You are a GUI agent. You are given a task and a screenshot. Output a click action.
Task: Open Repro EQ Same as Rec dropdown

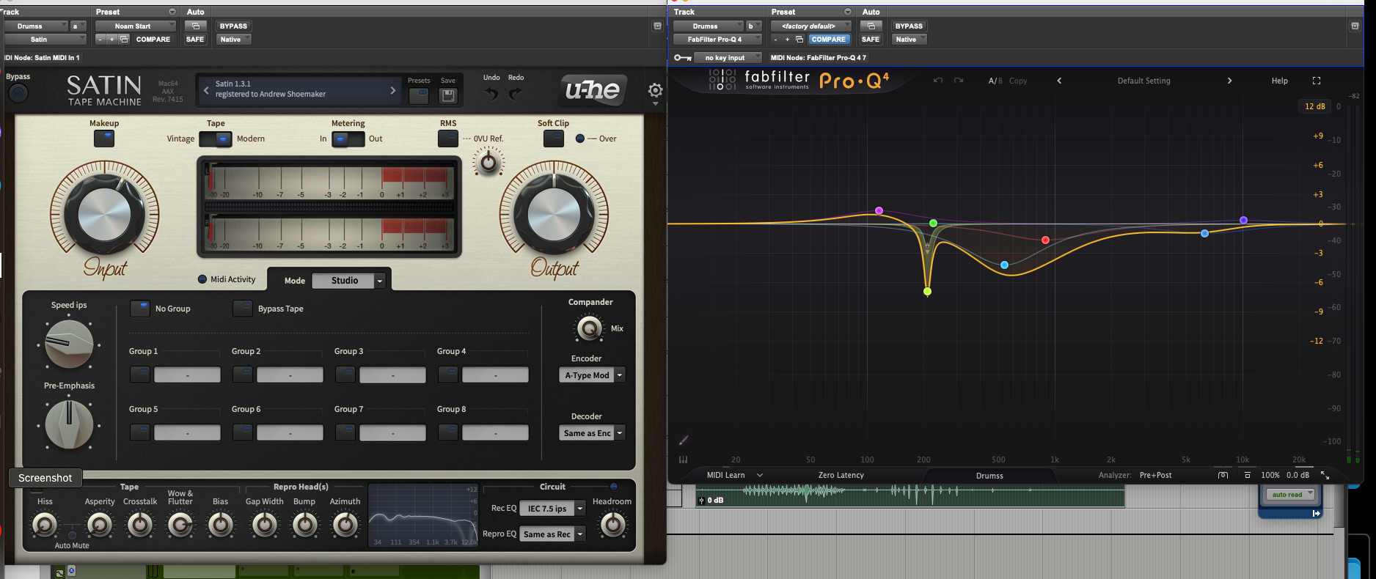pyautogui.click(x=552, y=534)
